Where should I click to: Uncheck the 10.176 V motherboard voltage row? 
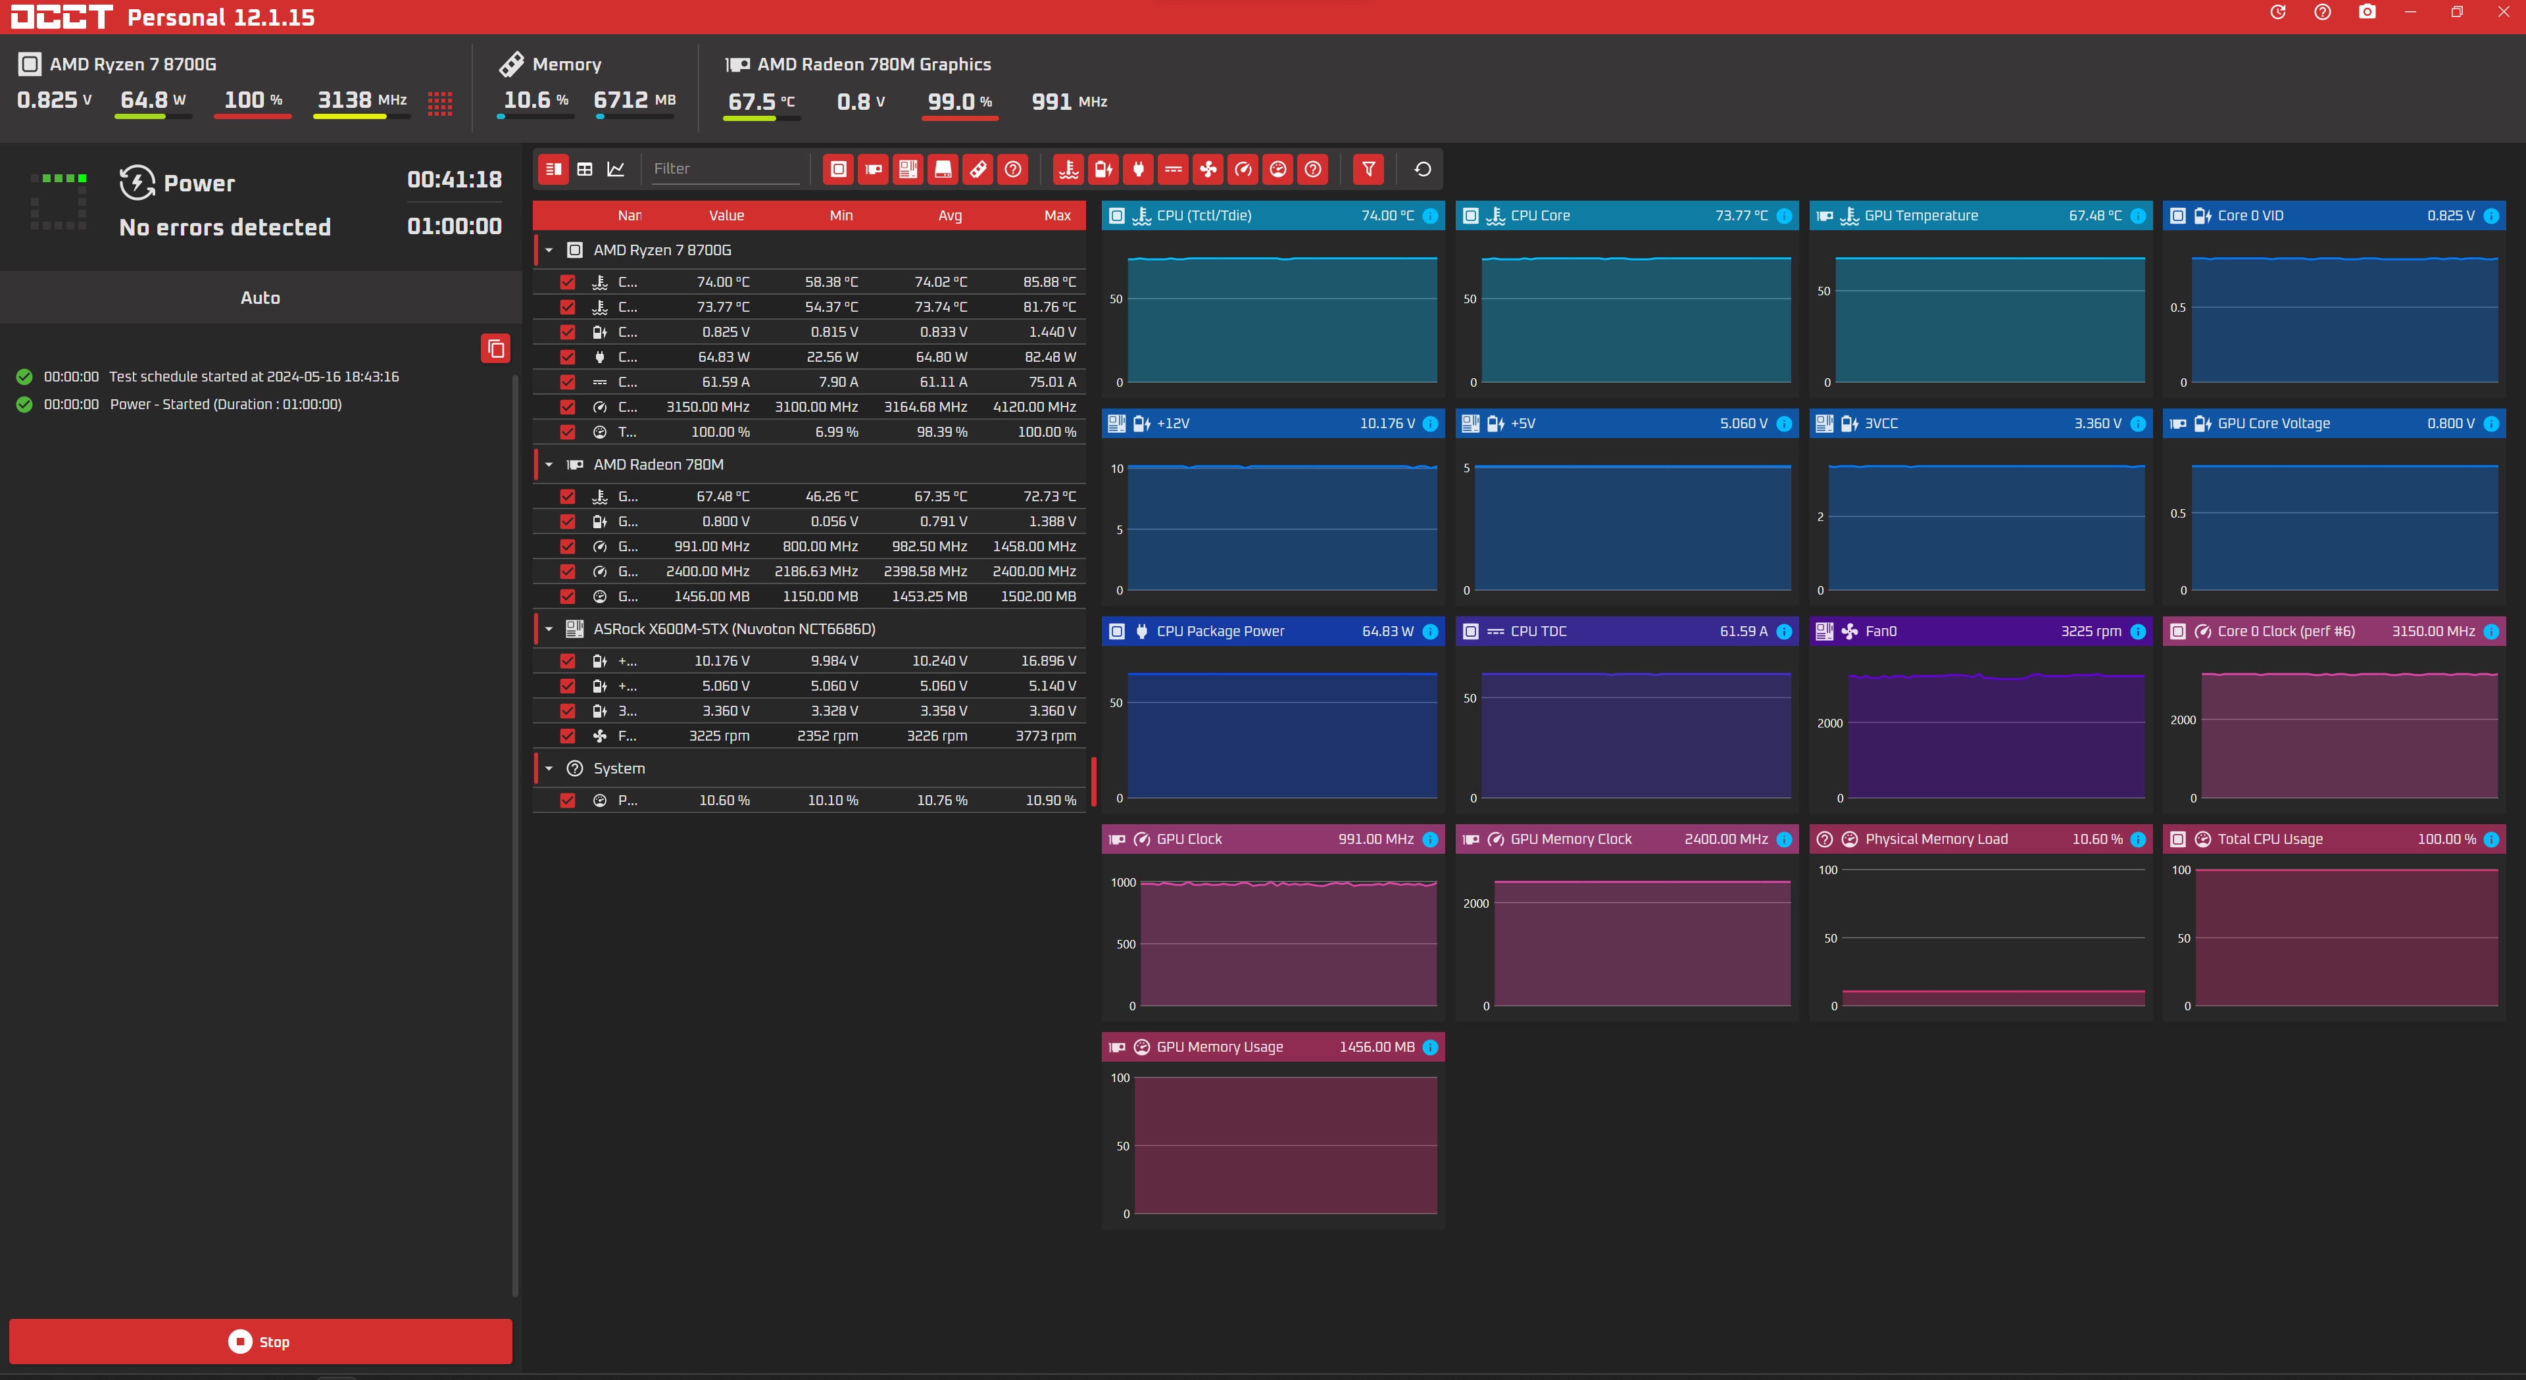pos(568,661)
